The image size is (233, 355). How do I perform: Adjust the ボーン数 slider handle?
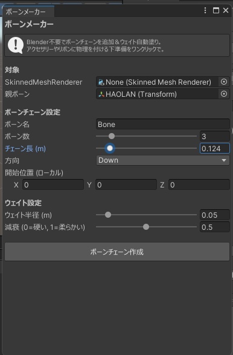112,136
